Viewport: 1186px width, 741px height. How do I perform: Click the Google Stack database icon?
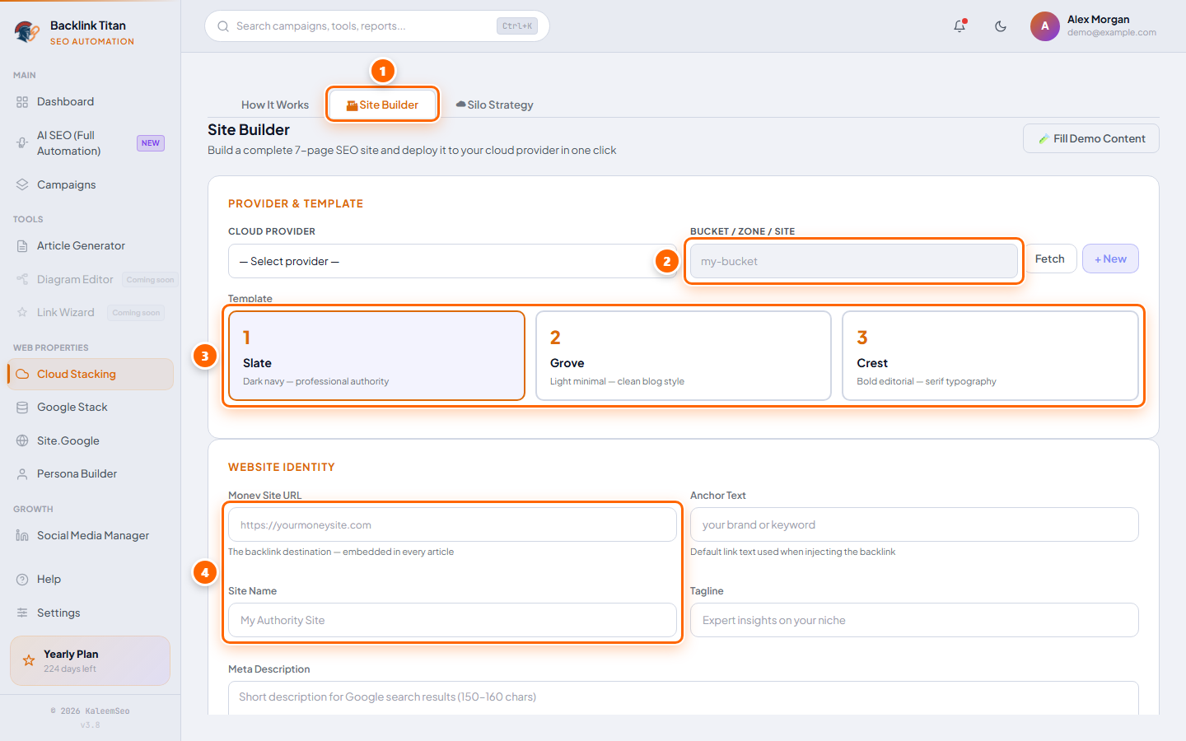point(22,407)
